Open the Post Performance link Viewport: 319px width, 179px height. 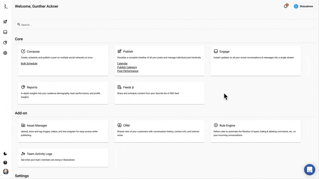click(128, 71)
